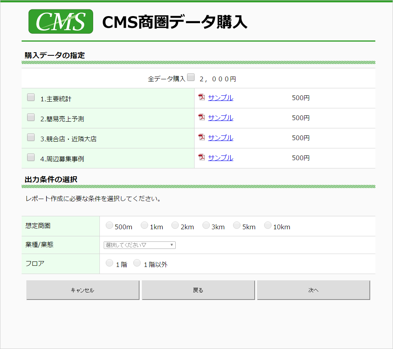This screenshot has width=393, height=349.
Task: Select the 500m trade area radius
Action: click(x=109, y=225)
